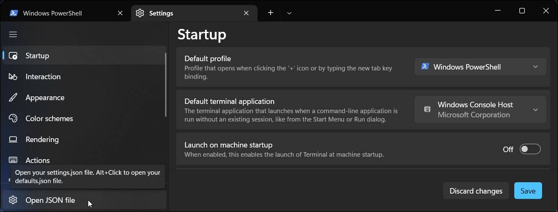Click the Windows Console Host icon
This screenshot has height=212, width=558.
point(427,110)
